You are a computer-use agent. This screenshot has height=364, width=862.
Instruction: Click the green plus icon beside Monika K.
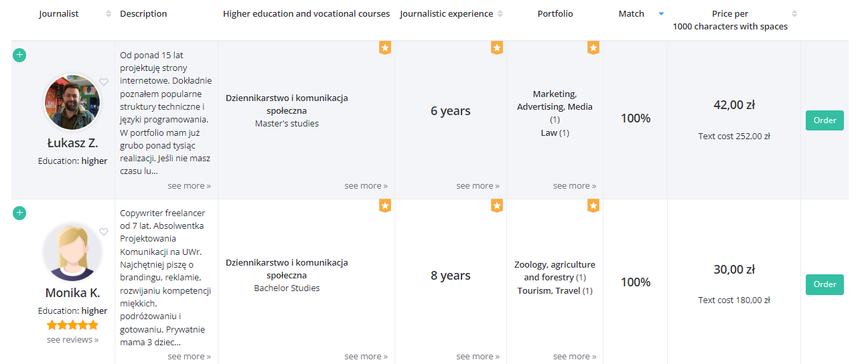point(19,213)
